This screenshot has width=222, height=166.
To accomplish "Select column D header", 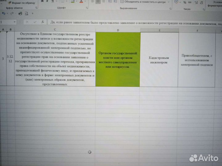I will click(x=118, y=30).
